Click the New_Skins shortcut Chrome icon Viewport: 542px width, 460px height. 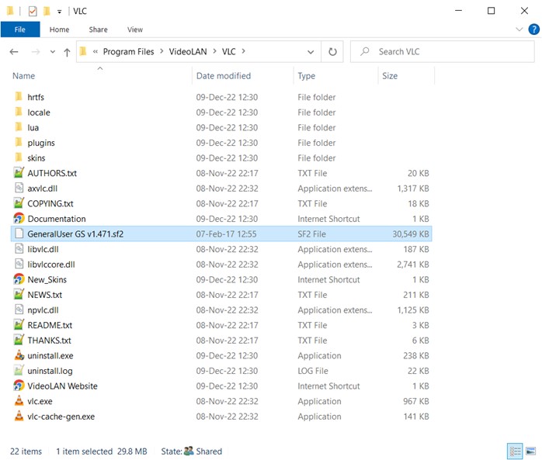click(19, 279)
